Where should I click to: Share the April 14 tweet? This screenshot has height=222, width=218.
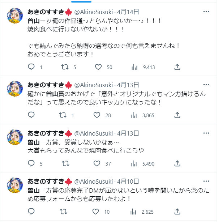pyautogui.click(x=177, y=67)
